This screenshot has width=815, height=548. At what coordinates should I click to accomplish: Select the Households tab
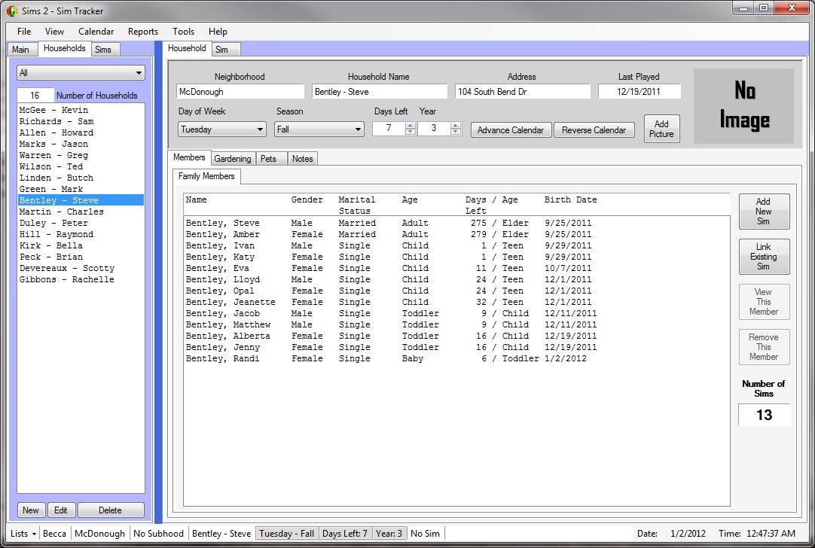pyautogui.click(x=65, y=48)
